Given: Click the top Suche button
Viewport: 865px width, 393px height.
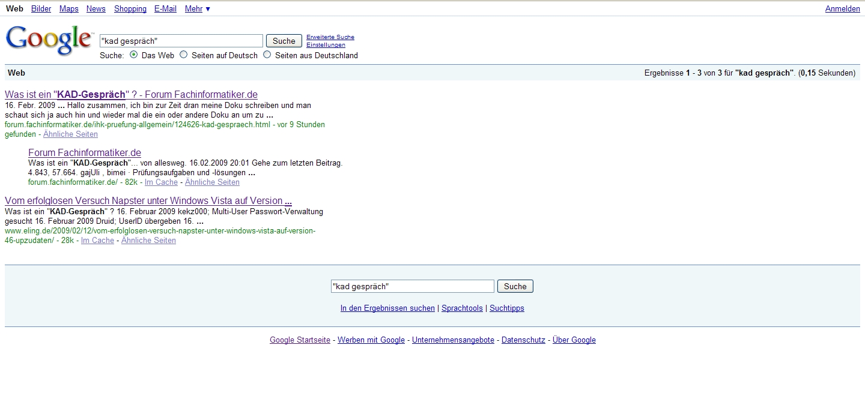Looking at the screenshot, I should [284, 41].
